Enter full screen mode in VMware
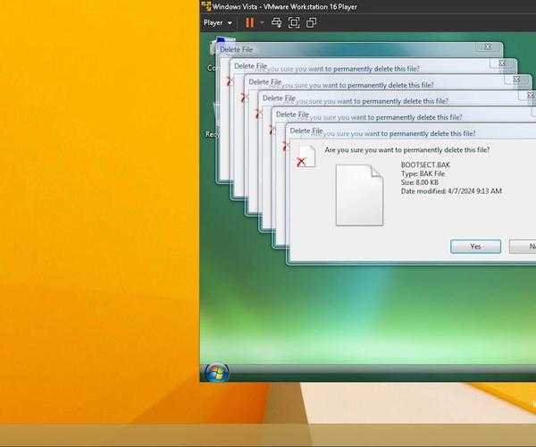Screen dimensions: 536x447 pos(294,23)
